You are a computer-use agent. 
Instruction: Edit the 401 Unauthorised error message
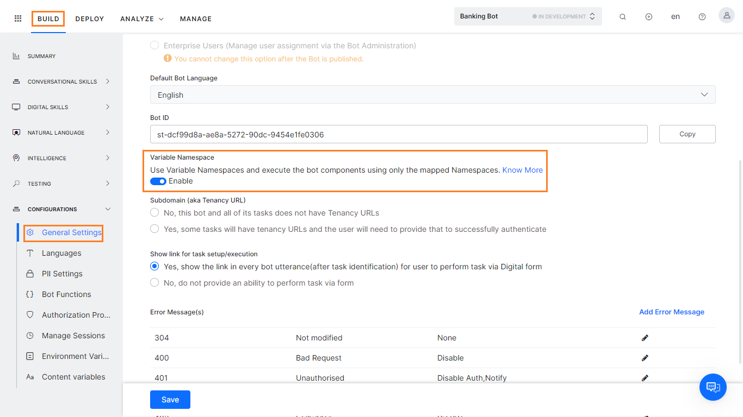[x=645, y=377]
